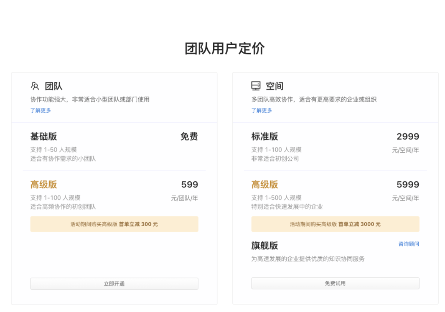445x312 pixels.
Task: Click the 首单立减 300 元 promo banner
Action: point(114,224)
